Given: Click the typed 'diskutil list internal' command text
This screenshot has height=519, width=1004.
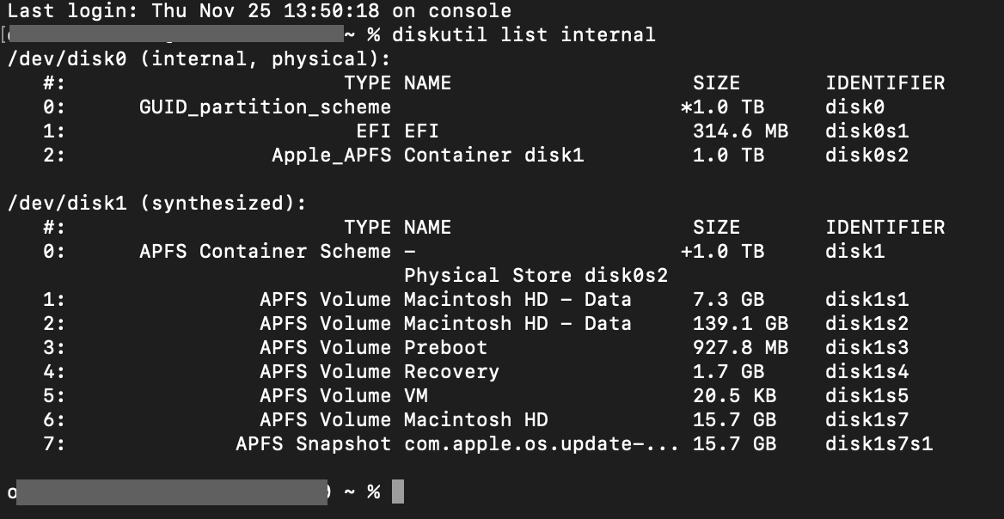Looking at the screenshot, I should (x=523, y=35).
